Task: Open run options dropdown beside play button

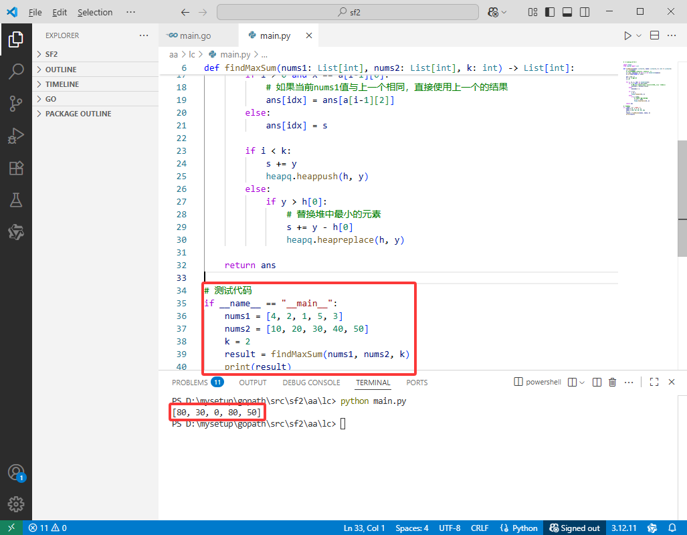Action: point(639,35)
